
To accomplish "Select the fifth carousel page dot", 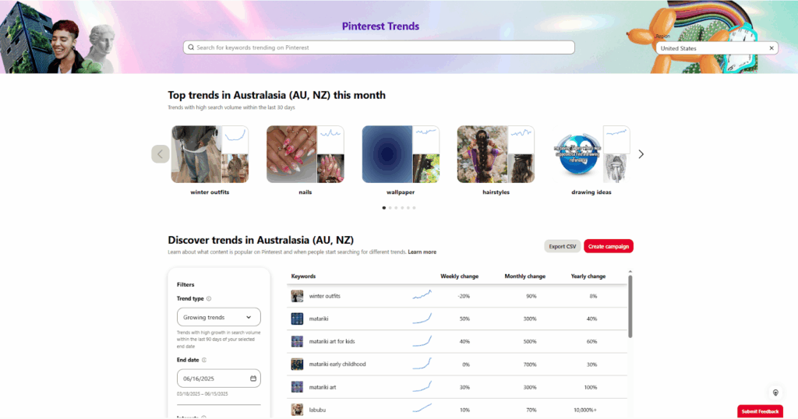I will pyautogui.click(x=408, y=207).
